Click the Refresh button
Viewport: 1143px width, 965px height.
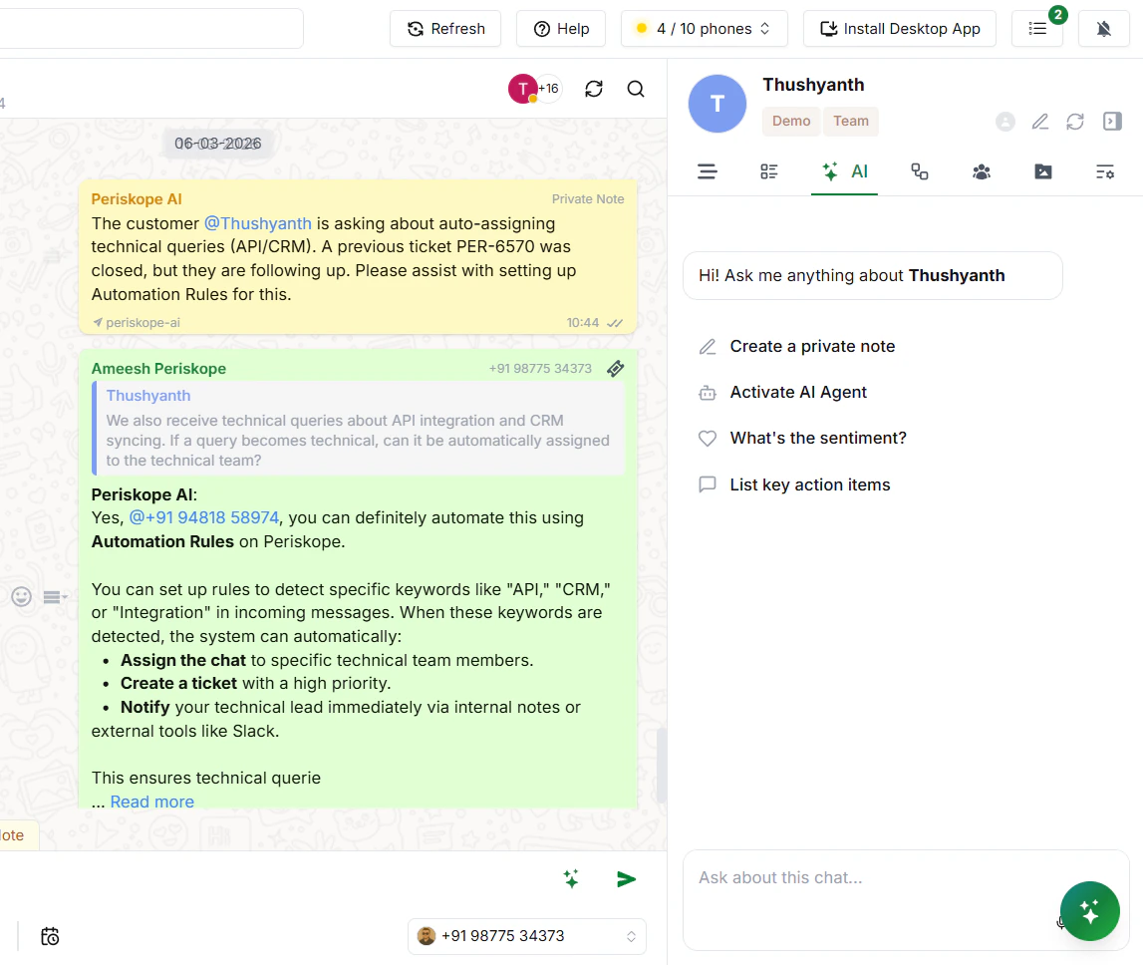click(445, 29)
